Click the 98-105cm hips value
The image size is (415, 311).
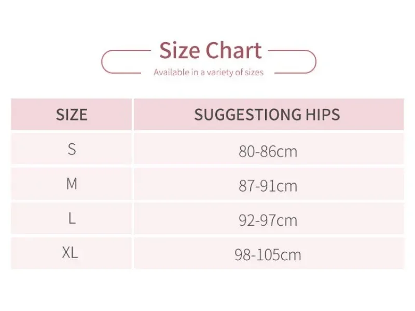click(x=268, y=255)
